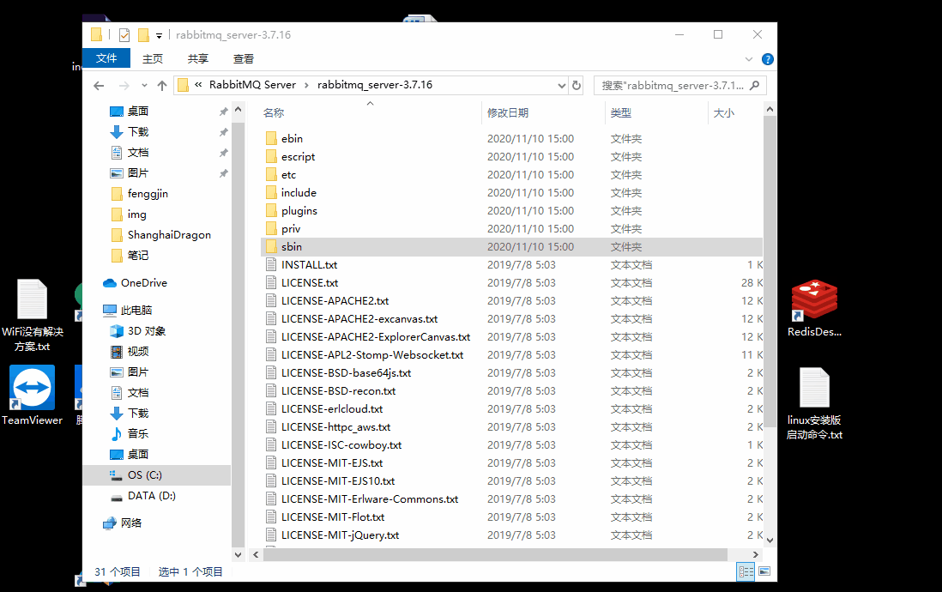Expand the address path double chevron
Image resolution: width=942 pixels, height=592 pixels.
(198, 85)
